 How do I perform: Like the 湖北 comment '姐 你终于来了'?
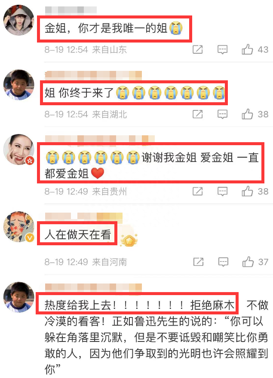point(247,114)
